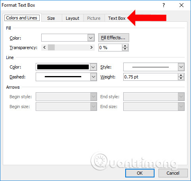The width and height of the screenshot is (191, 181).
Task: Confirm with the OK button
Action: click(140, 173)
